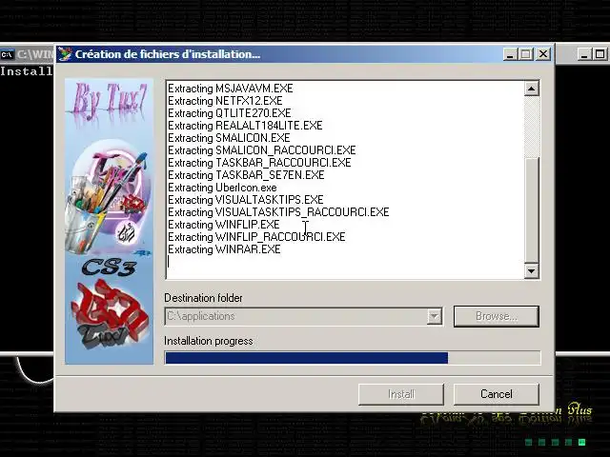Screen dimensions: 610x457
Task: Click the scrollbar up arrow in extraction log
Action: pyautogui.click(x=532, y=89)
